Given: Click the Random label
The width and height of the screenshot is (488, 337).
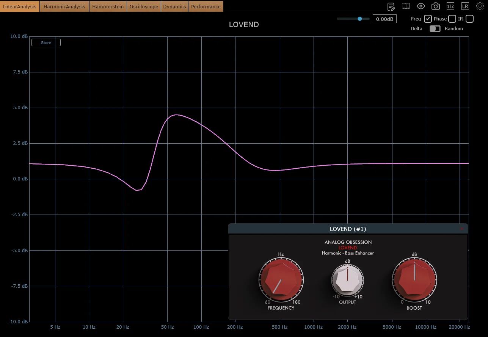Looking at the screenshot, I should click(454, 29).
